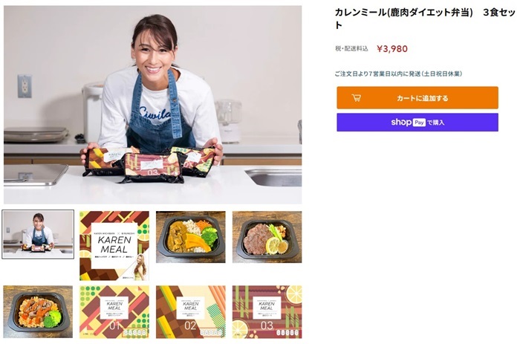
Task: Click the 03 meal package in main photo
Action: (152, 167)
